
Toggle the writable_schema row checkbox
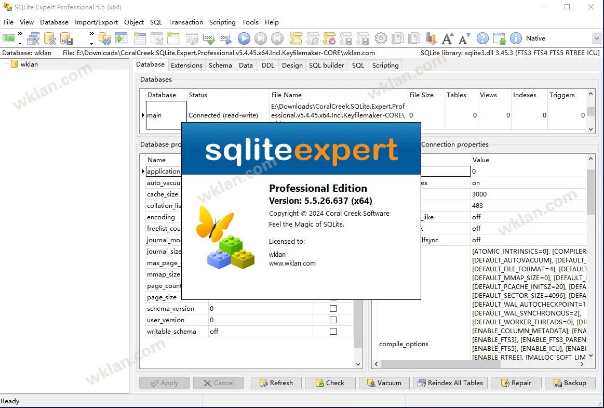[333, 331]
